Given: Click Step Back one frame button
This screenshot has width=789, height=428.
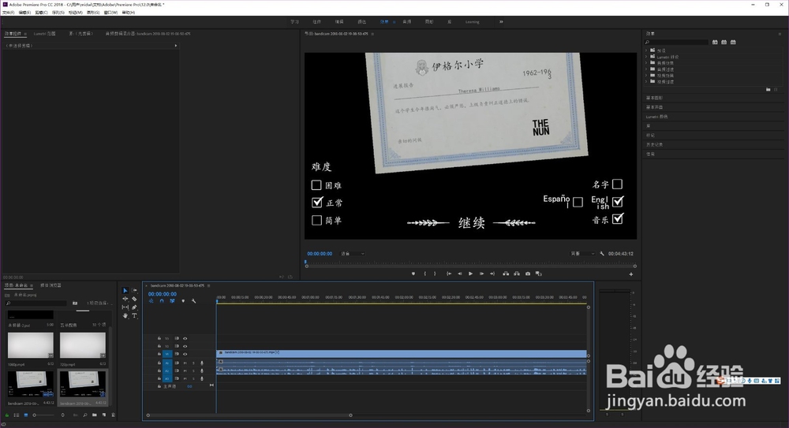Looking at the screenshot, I should coord(459,274).
